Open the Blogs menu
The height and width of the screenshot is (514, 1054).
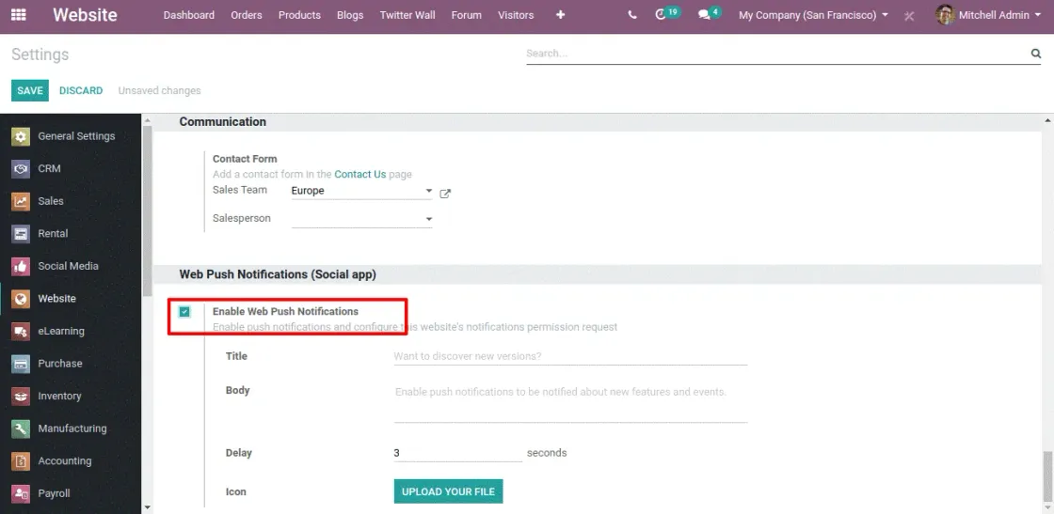350,15
